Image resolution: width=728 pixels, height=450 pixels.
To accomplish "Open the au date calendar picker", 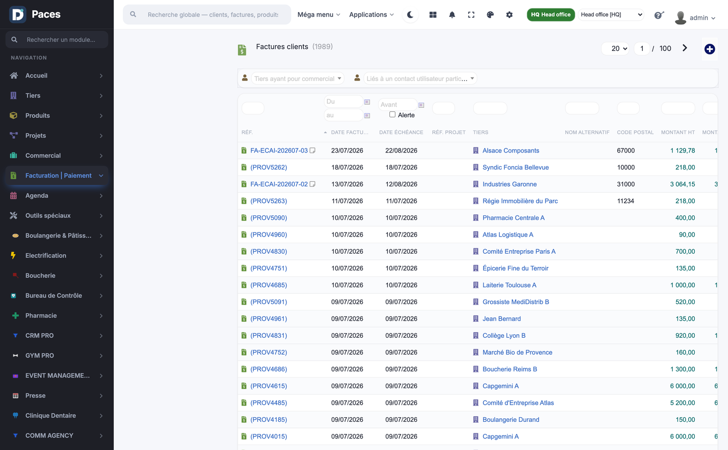I will tap(367, 115).
